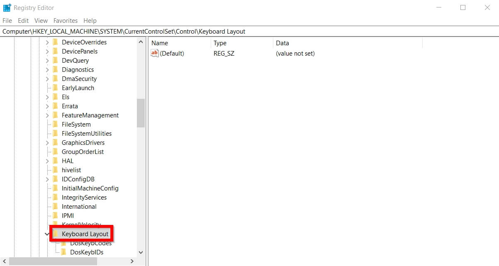Select the (Default) registry value
This screenshot has height=266, width=499.
coord(171,53)
